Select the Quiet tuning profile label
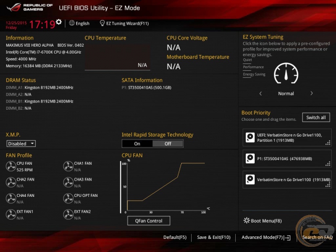 pos(247,60)
